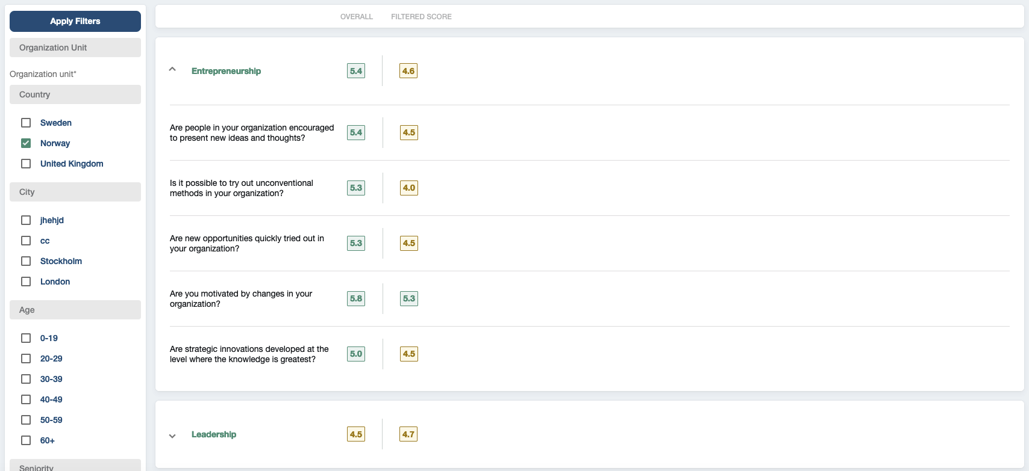This screenshot has height=471, width=1029.
Task: Click Entrepreneurship overall score badge 5.4
Action: coord(356,71)
